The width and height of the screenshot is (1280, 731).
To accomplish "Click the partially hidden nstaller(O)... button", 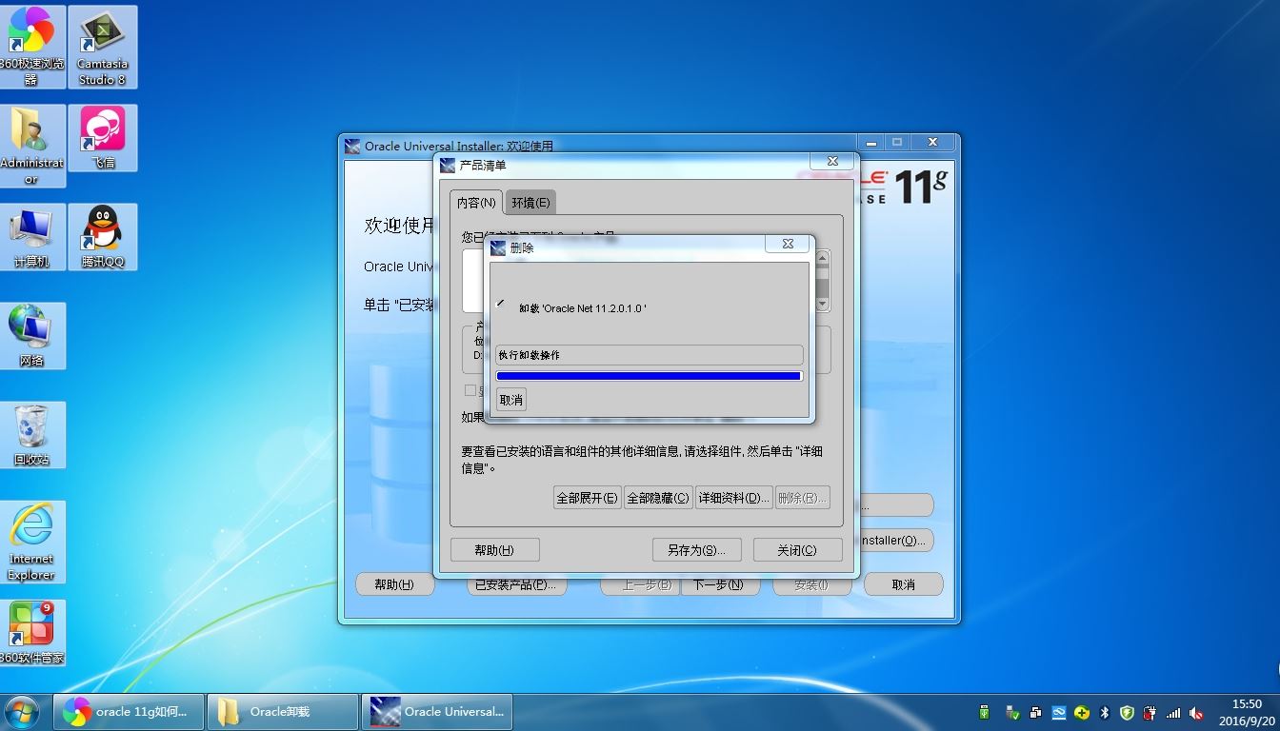I will pyautogui.click(x=895, y=540).
